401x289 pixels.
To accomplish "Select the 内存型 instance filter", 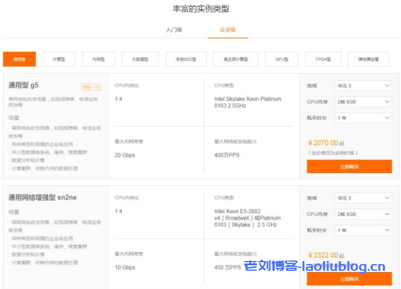I will tap(98, 59).
